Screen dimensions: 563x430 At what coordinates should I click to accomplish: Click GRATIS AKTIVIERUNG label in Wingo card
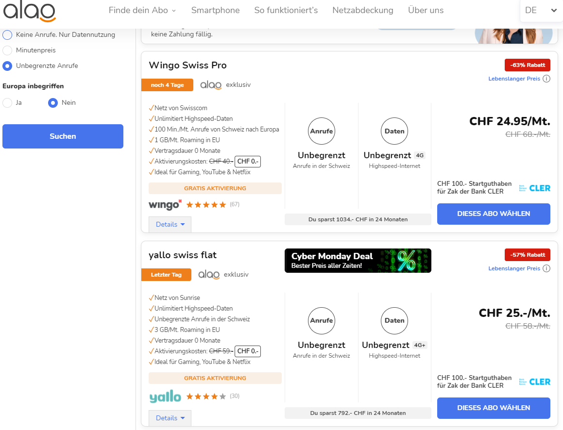pyautogui.click(x=215, y=188)
